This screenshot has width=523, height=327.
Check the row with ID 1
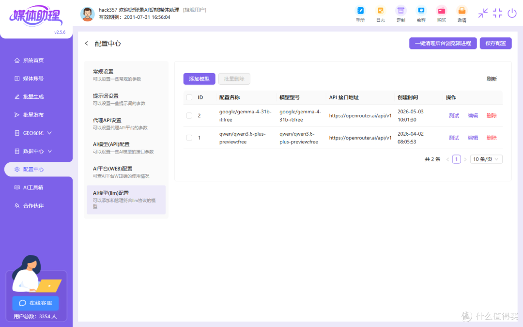189,138
